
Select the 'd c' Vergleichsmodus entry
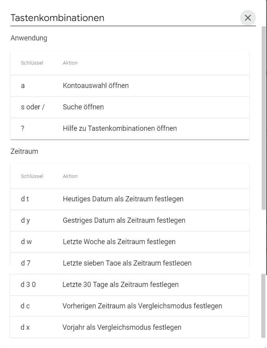coord(119,306)
